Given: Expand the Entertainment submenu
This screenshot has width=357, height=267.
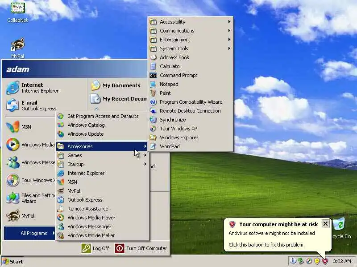Looking at the screenshot, I should pyautogui.click(x=191, y=40).
